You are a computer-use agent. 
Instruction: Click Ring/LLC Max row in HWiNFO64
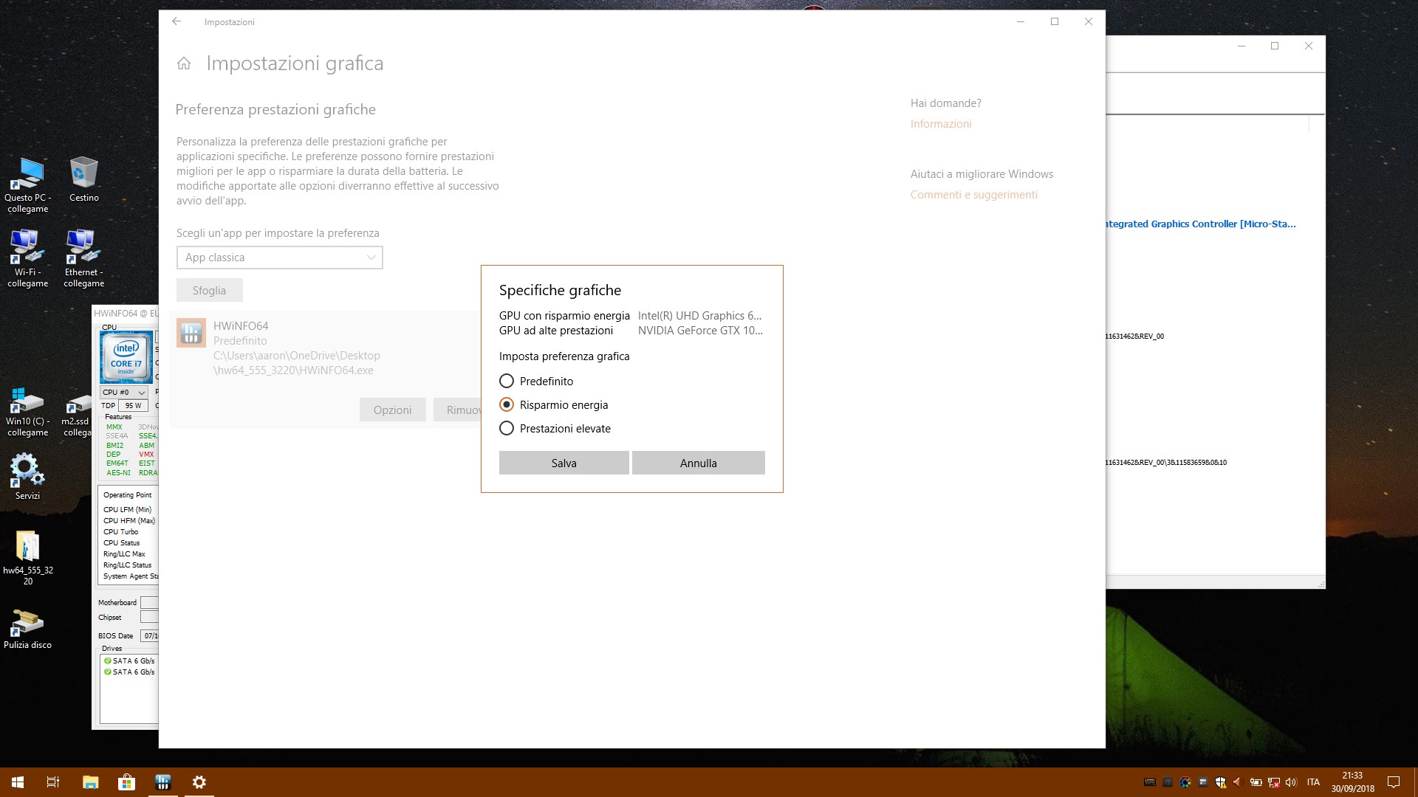click(x=125, y=554)
